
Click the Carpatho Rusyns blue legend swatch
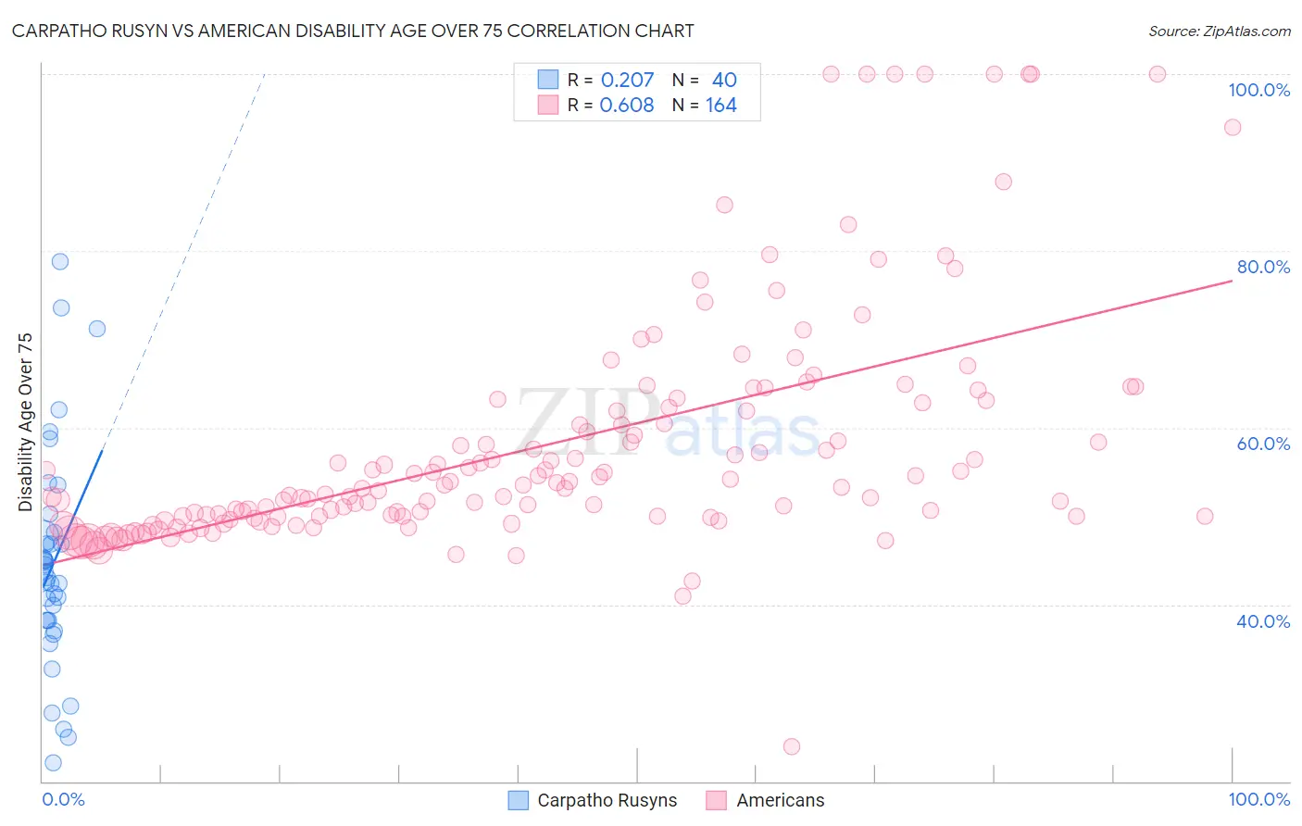tap(519, 800)
